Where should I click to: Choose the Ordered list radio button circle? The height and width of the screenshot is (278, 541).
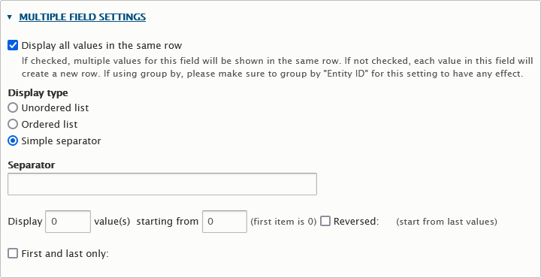pos(13,124)
